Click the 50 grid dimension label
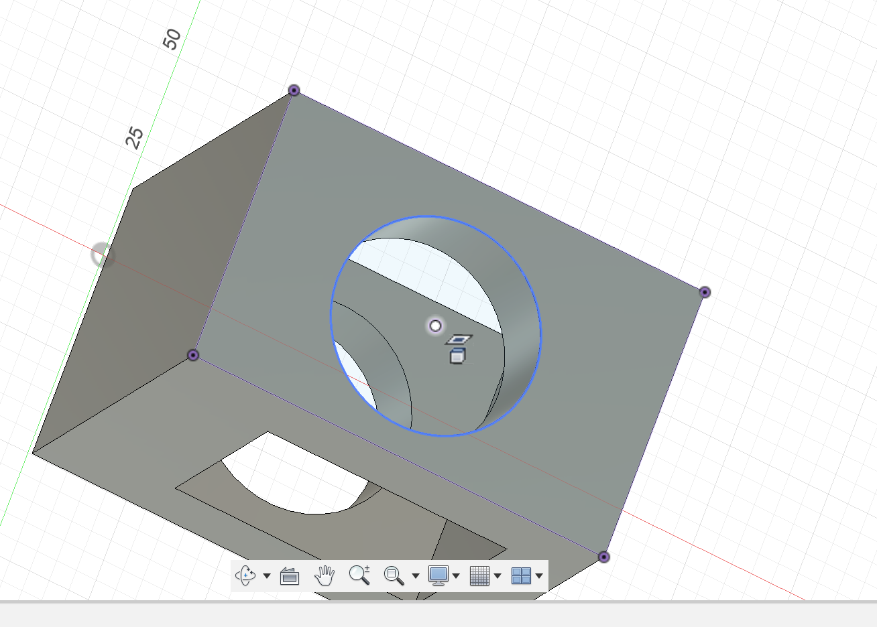 [172, 38]
